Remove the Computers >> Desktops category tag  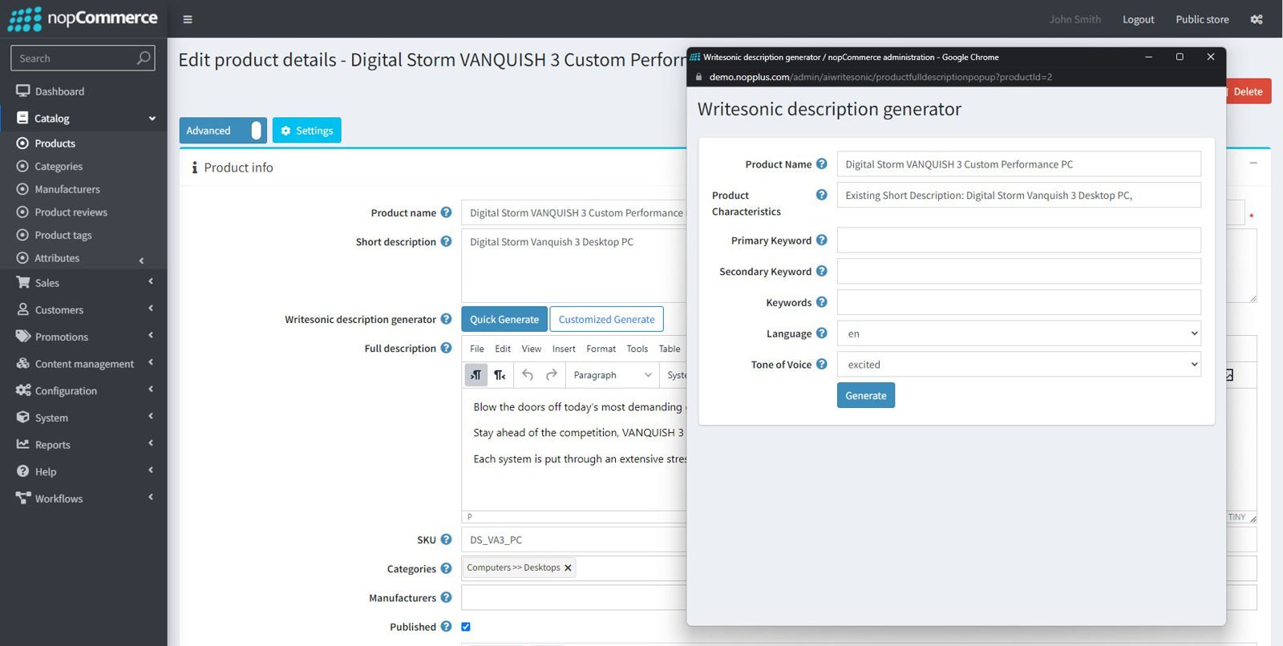[568, 567]
